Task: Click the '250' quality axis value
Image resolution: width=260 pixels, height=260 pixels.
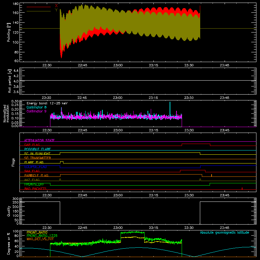Action: (16, 202)
